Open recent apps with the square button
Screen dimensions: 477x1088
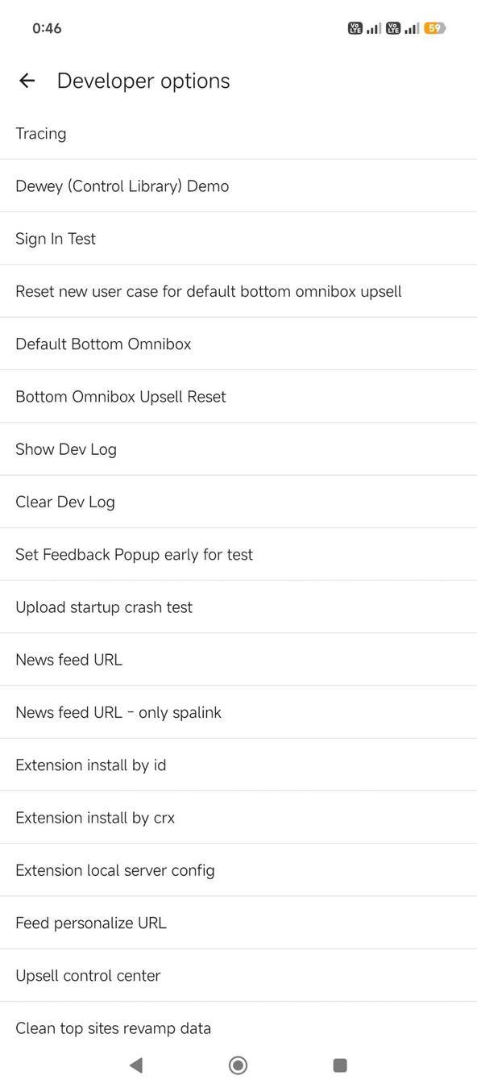click(x=339, y=1065)
